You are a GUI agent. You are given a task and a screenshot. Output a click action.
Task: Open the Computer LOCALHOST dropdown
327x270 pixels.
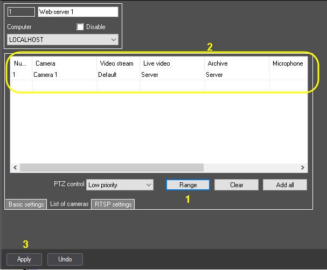pyautogui.click(x=62, y=40)
